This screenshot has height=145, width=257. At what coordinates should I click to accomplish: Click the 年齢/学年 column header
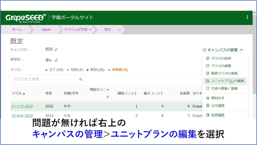coord(71,93)
